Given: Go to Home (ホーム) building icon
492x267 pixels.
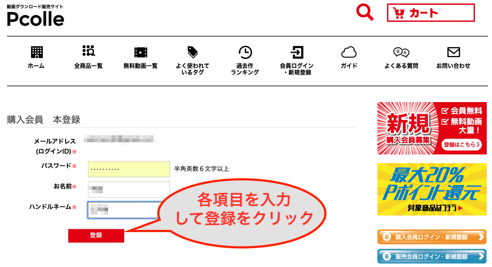Looking at the screenshot, I should [36, 53].
